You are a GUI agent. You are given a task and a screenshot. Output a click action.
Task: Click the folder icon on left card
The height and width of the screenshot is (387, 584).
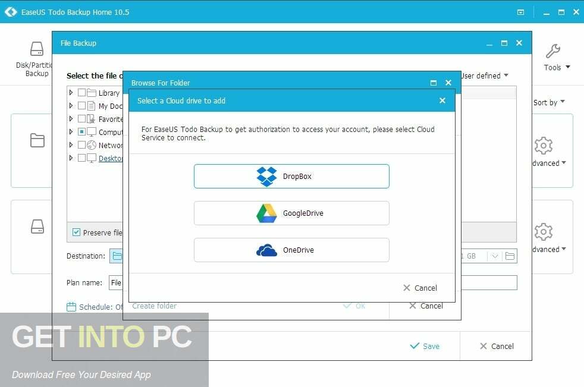(x=37, y=140)
